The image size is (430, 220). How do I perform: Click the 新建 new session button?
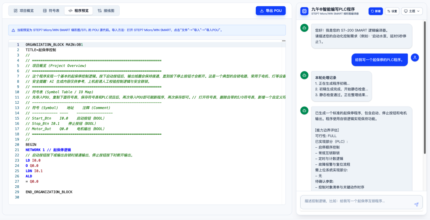point(375,11)
